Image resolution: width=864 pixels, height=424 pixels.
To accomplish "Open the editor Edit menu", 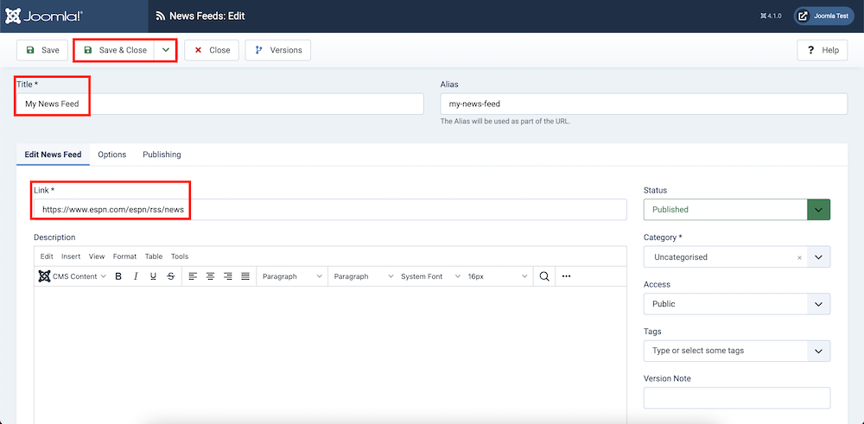I will (x=47, y=256).
